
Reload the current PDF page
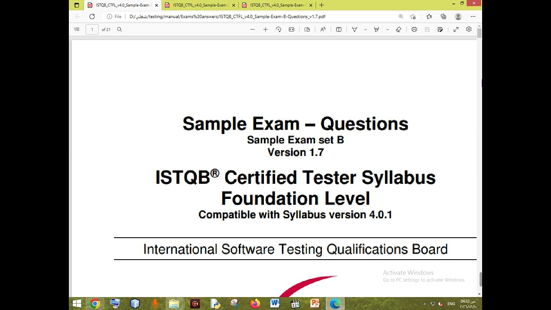(x=92, y=16)
